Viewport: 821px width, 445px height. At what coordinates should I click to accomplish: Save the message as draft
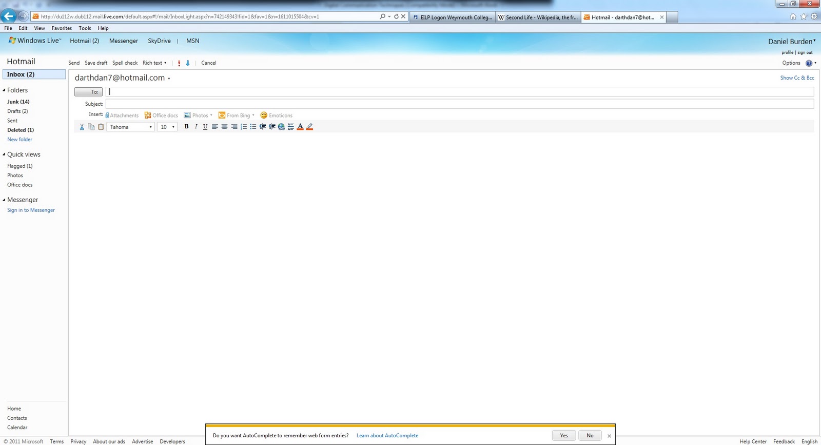tap(96, 63)
